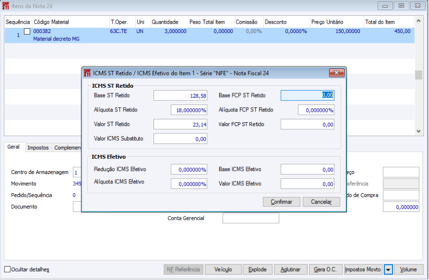Image resolution: width=429 pixels, height=280 pixels.
Task: Click the NF Referência button
Action: 183,269
